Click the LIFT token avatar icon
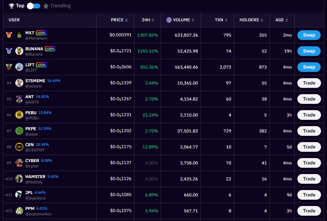Viewport: 327px width, 221px height. tap(19, 67)
